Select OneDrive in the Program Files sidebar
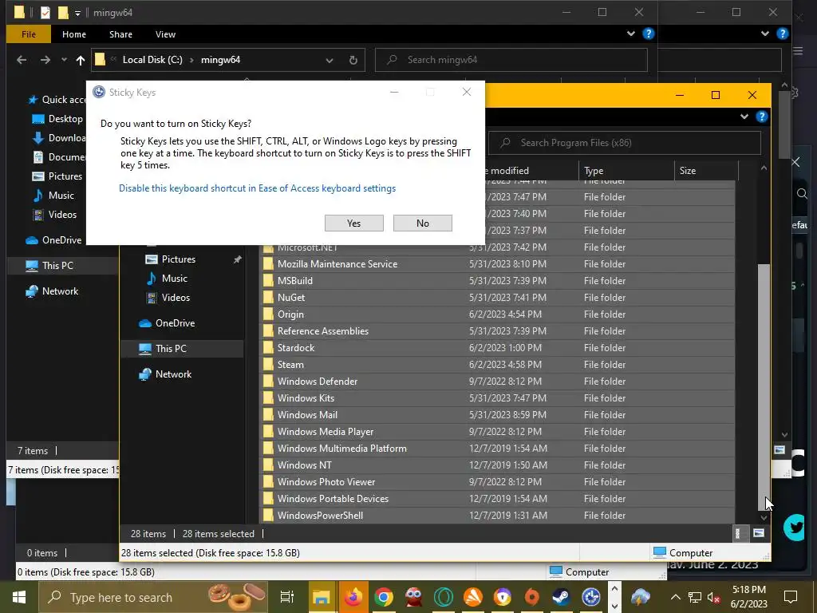817x613 pixels. pos(168,324)
